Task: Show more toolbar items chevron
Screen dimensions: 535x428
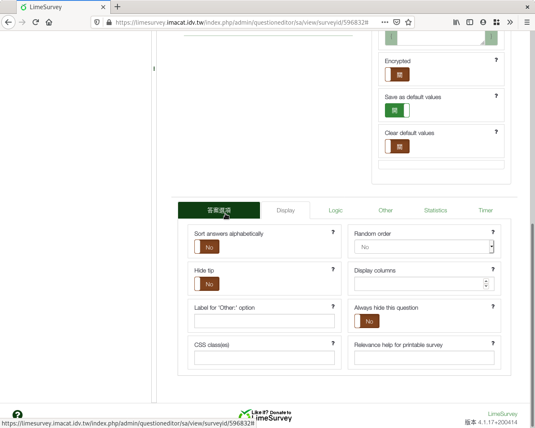Action: tap(510, 22)
